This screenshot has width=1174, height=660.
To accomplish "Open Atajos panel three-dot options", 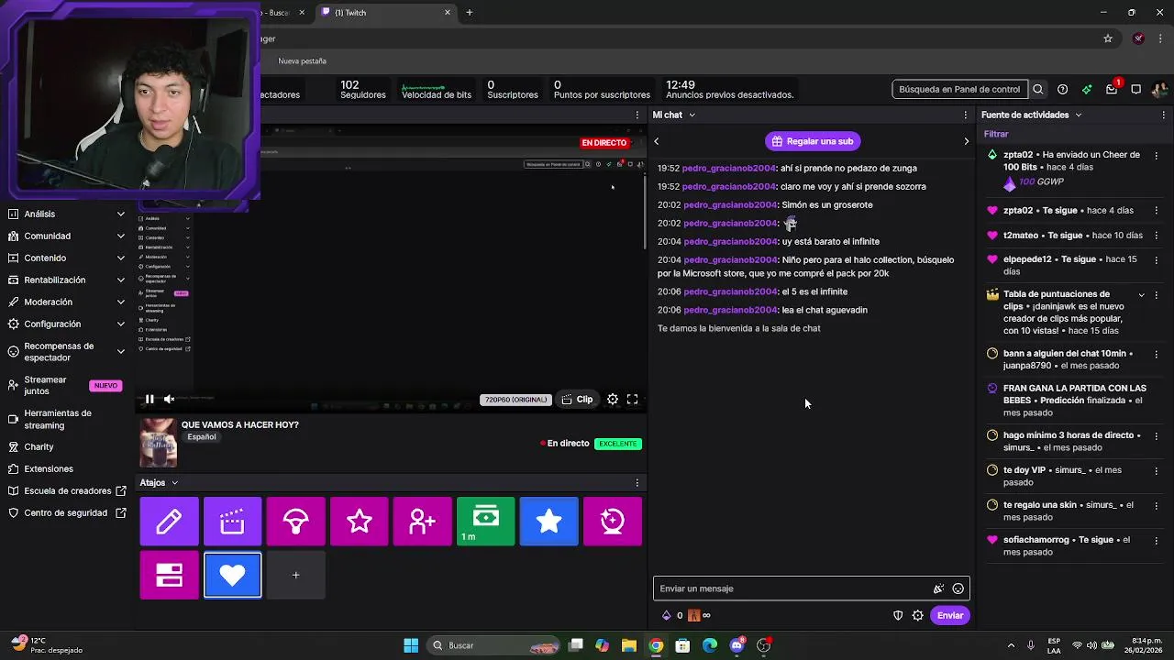I will [637, 482].
